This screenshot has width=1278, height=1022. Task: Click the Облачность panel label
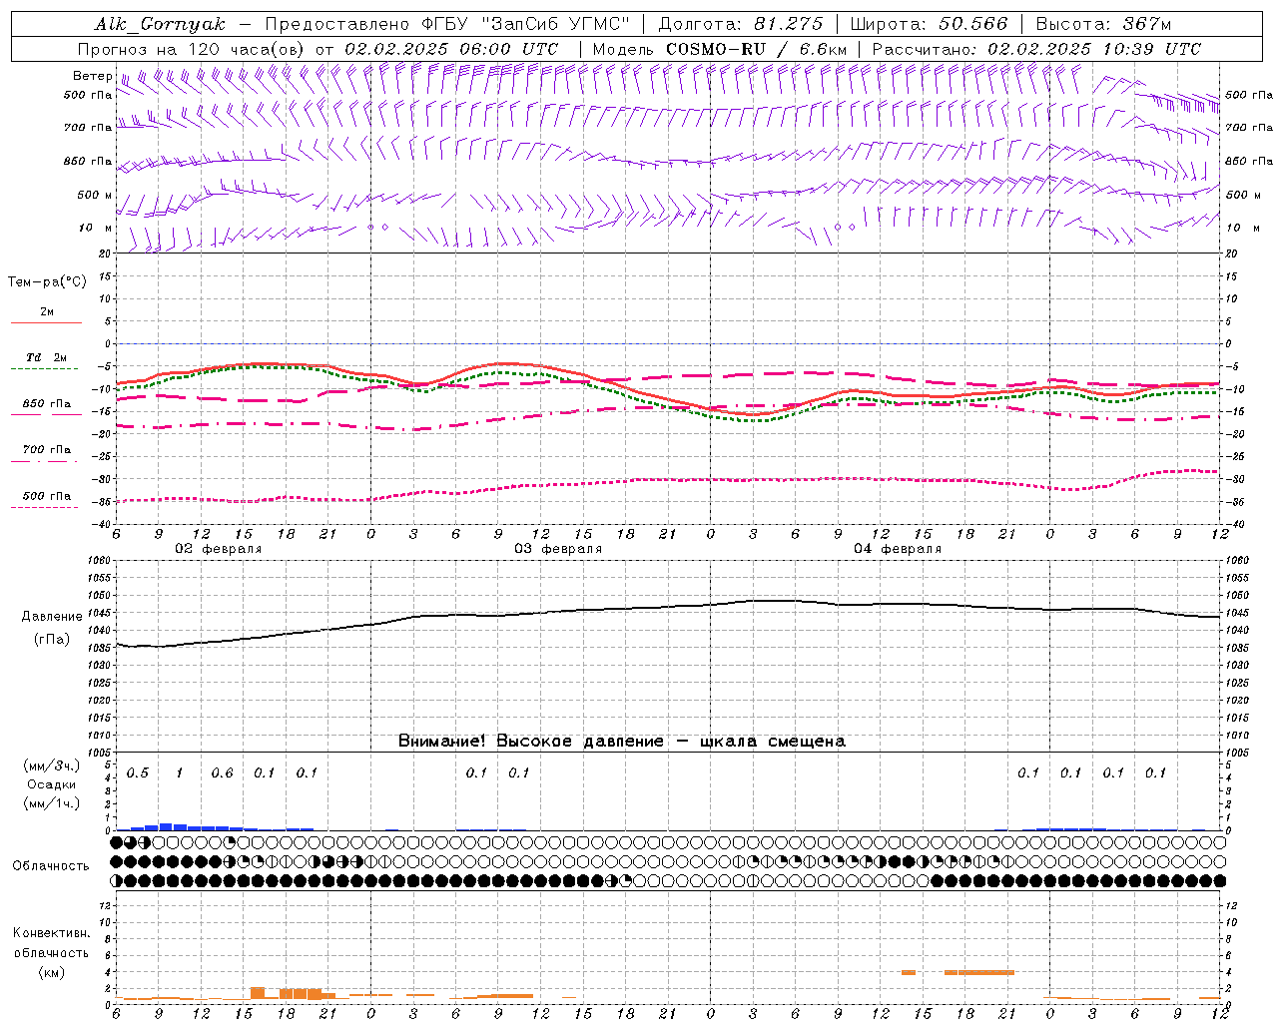(51, 865)
